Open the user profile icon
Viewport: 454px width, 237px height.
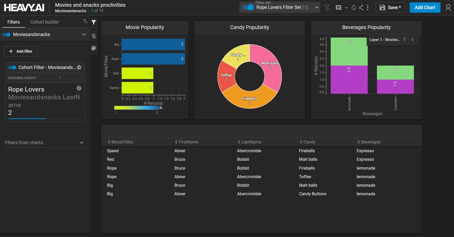pos(448,8)
